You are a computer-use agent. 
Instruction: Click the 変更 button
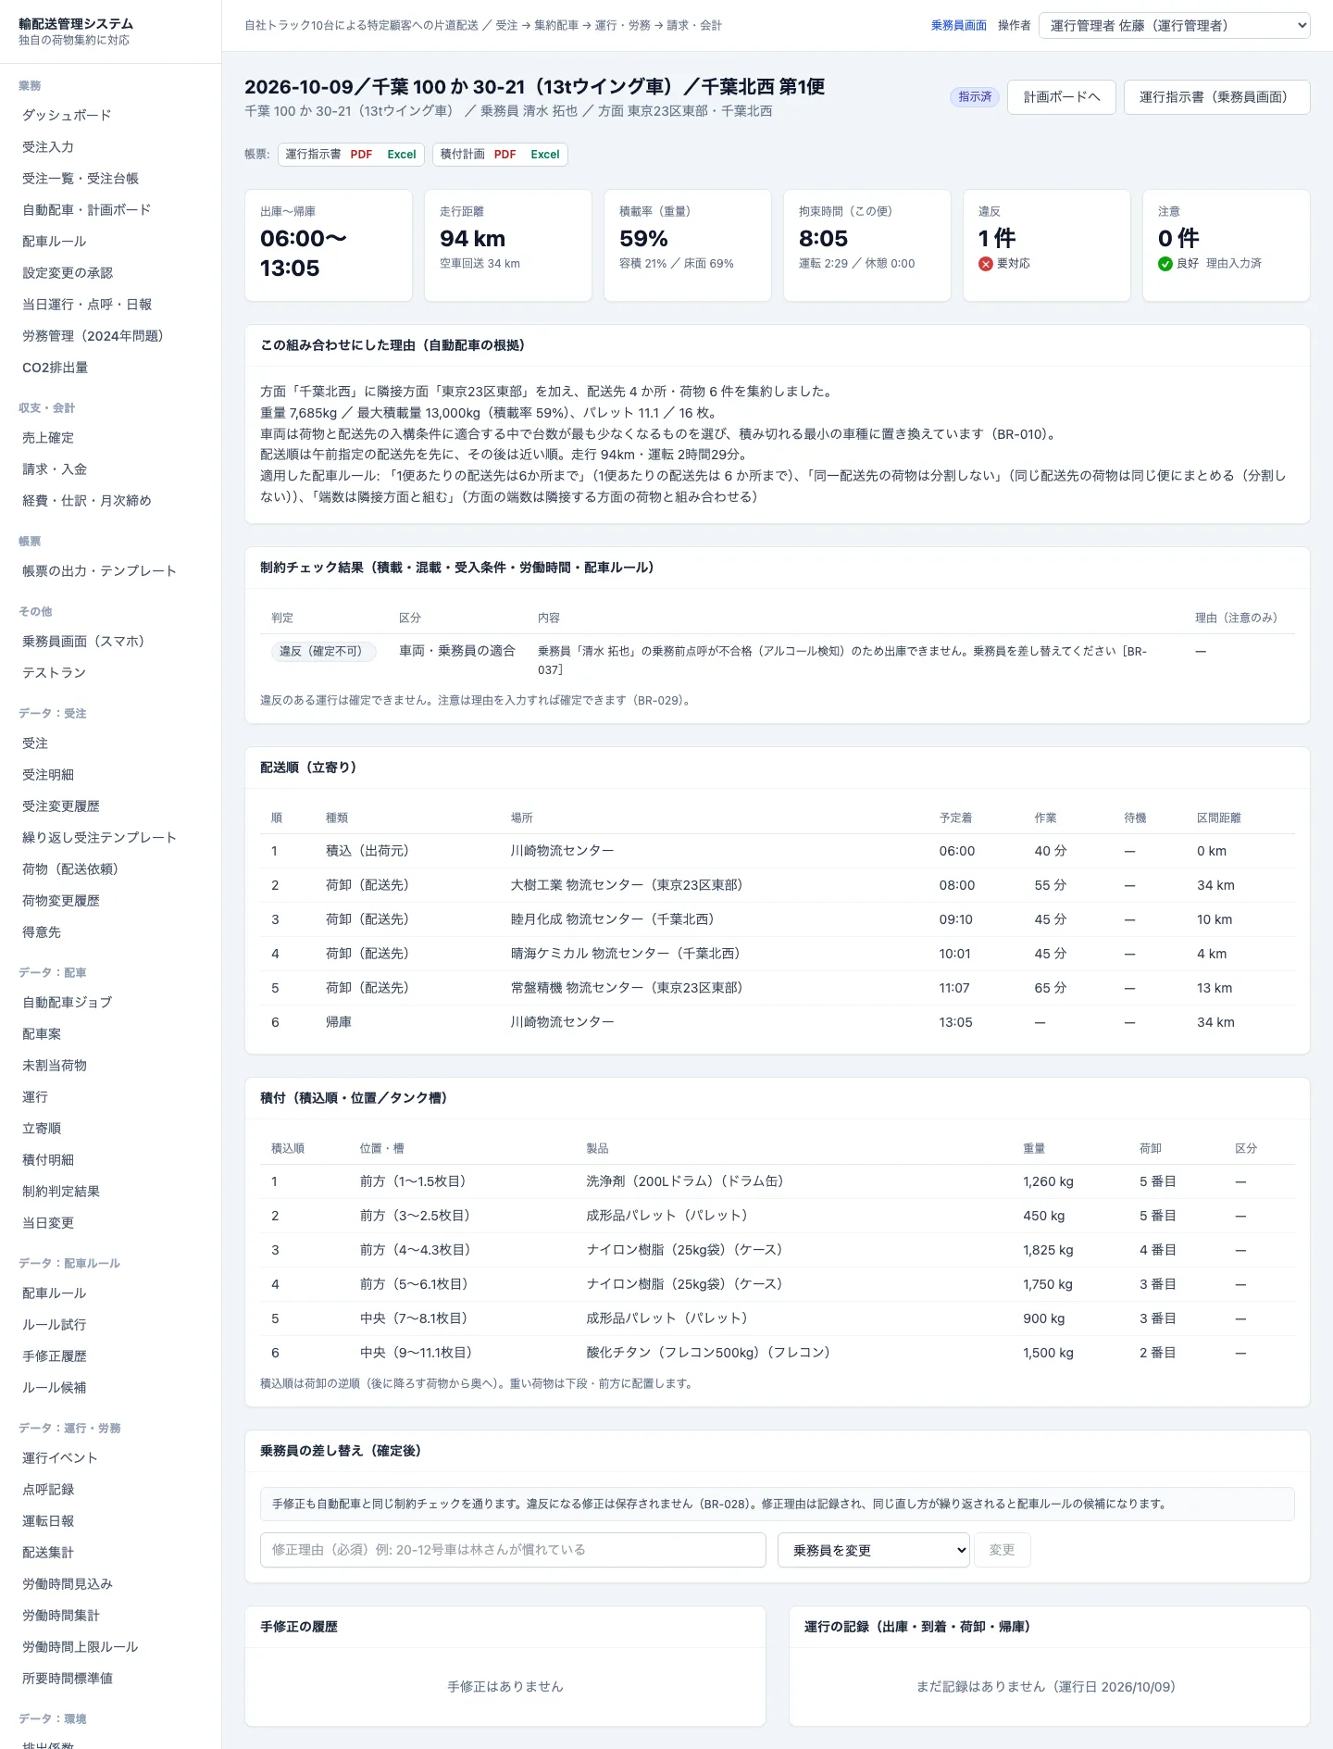pyautogui.click(x=1003, y=1550)
